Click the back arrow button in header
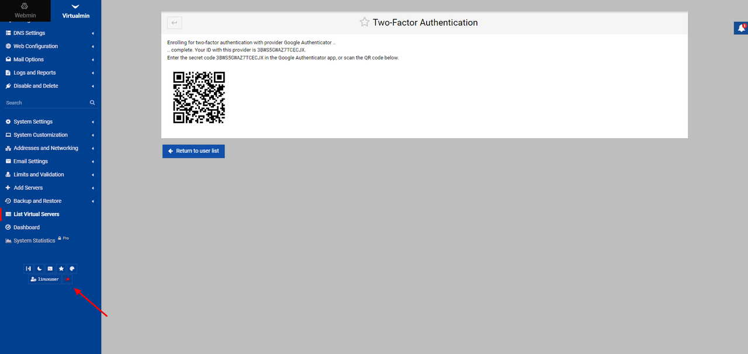 tap(174, 23)
